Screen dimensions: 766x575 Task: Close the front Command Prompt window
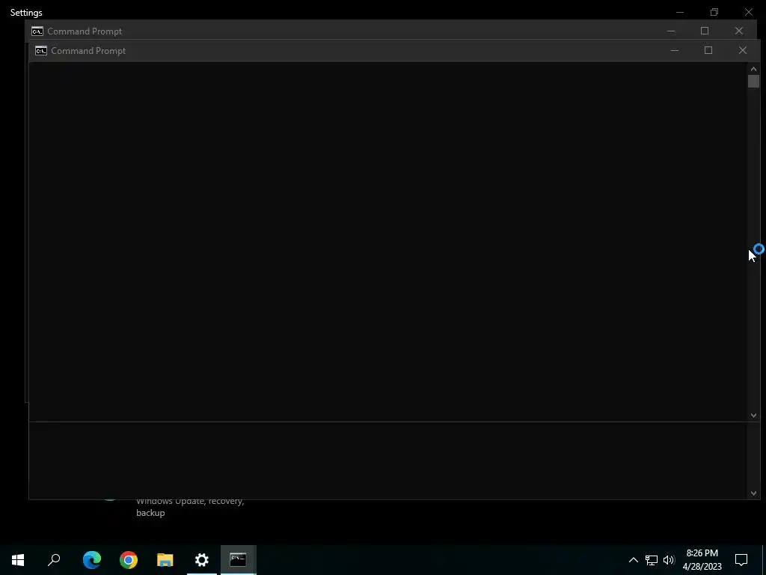(743, 50)
